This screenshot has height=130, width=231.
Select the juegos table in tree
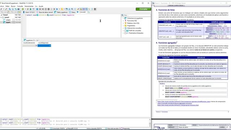pyautogui.click(x=8, y=20)
